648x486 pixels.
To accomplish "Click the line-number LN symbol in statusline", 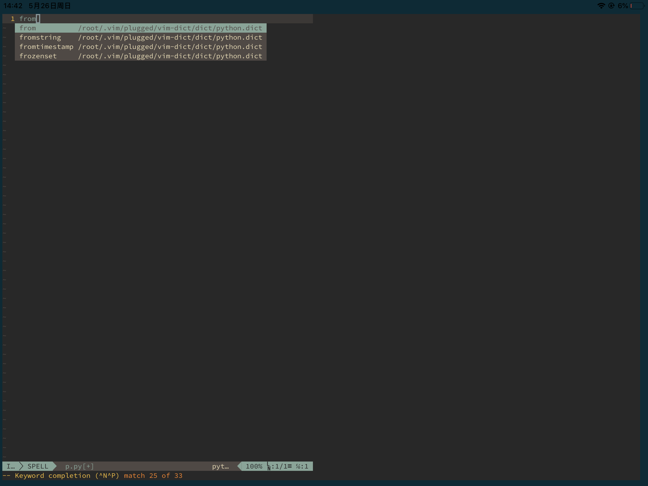I will point(269,466).
